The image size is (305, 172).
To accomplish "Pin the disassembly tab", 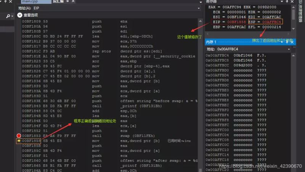I will coord(67,1).
